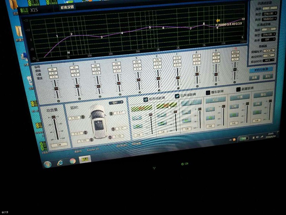Viewport: 286px width, 215px height.
Task: Select the rear-right speaker icon beside the car
Action: click(111, 137)
